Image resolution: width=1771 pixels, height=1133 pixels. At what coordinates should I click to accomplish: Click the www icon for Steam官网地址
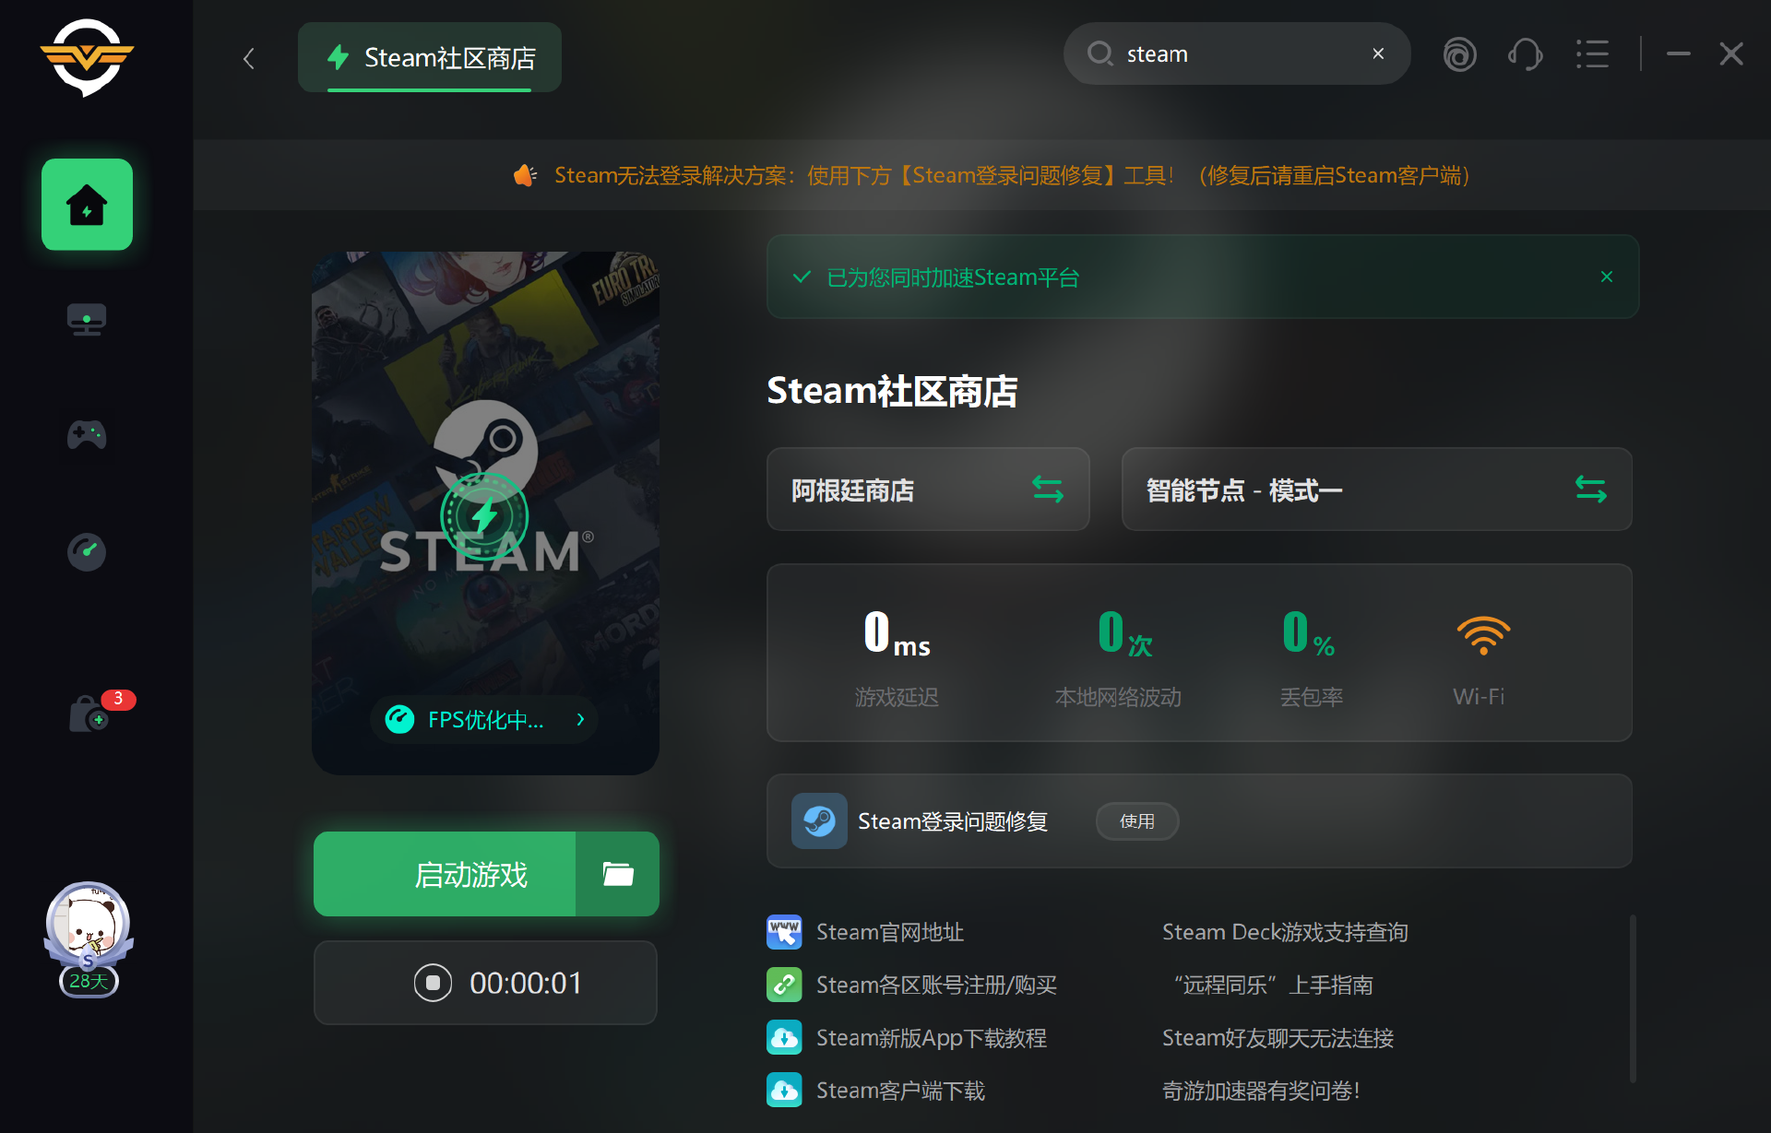coord(784,932)
